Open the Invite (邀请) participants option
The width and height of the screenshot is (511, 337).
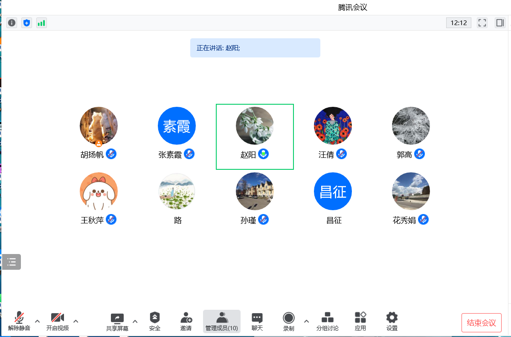point(186,321)
